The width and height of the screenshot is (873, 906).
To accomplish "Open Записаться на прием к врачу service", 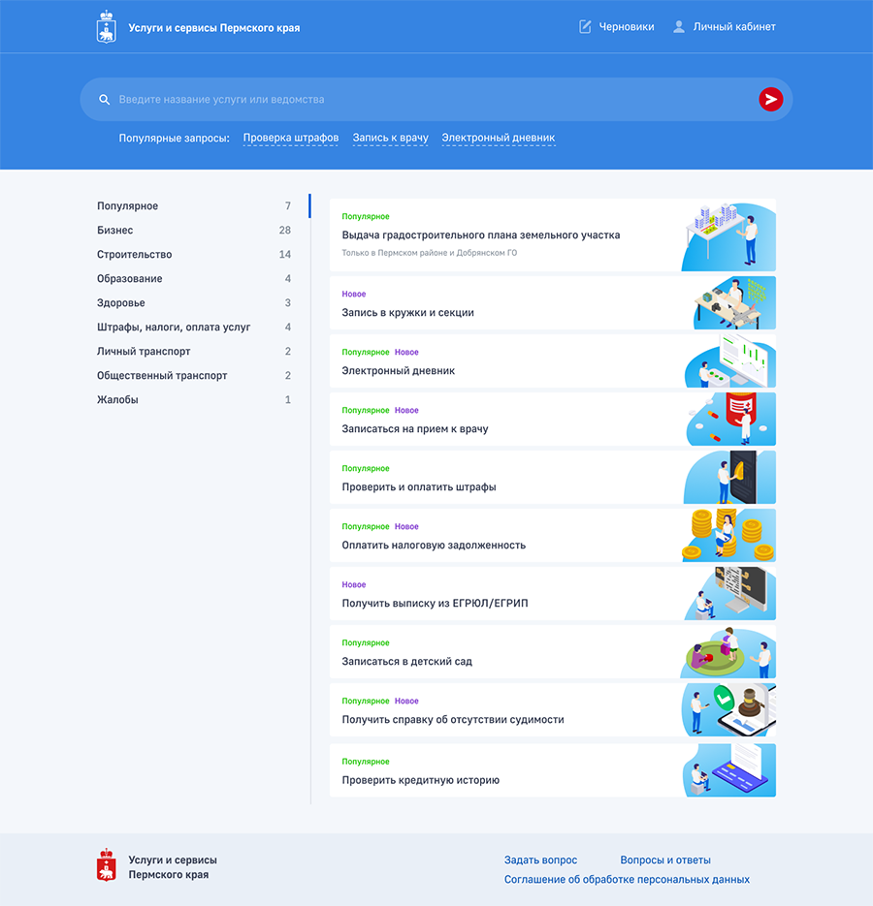I will click(415, 428).
